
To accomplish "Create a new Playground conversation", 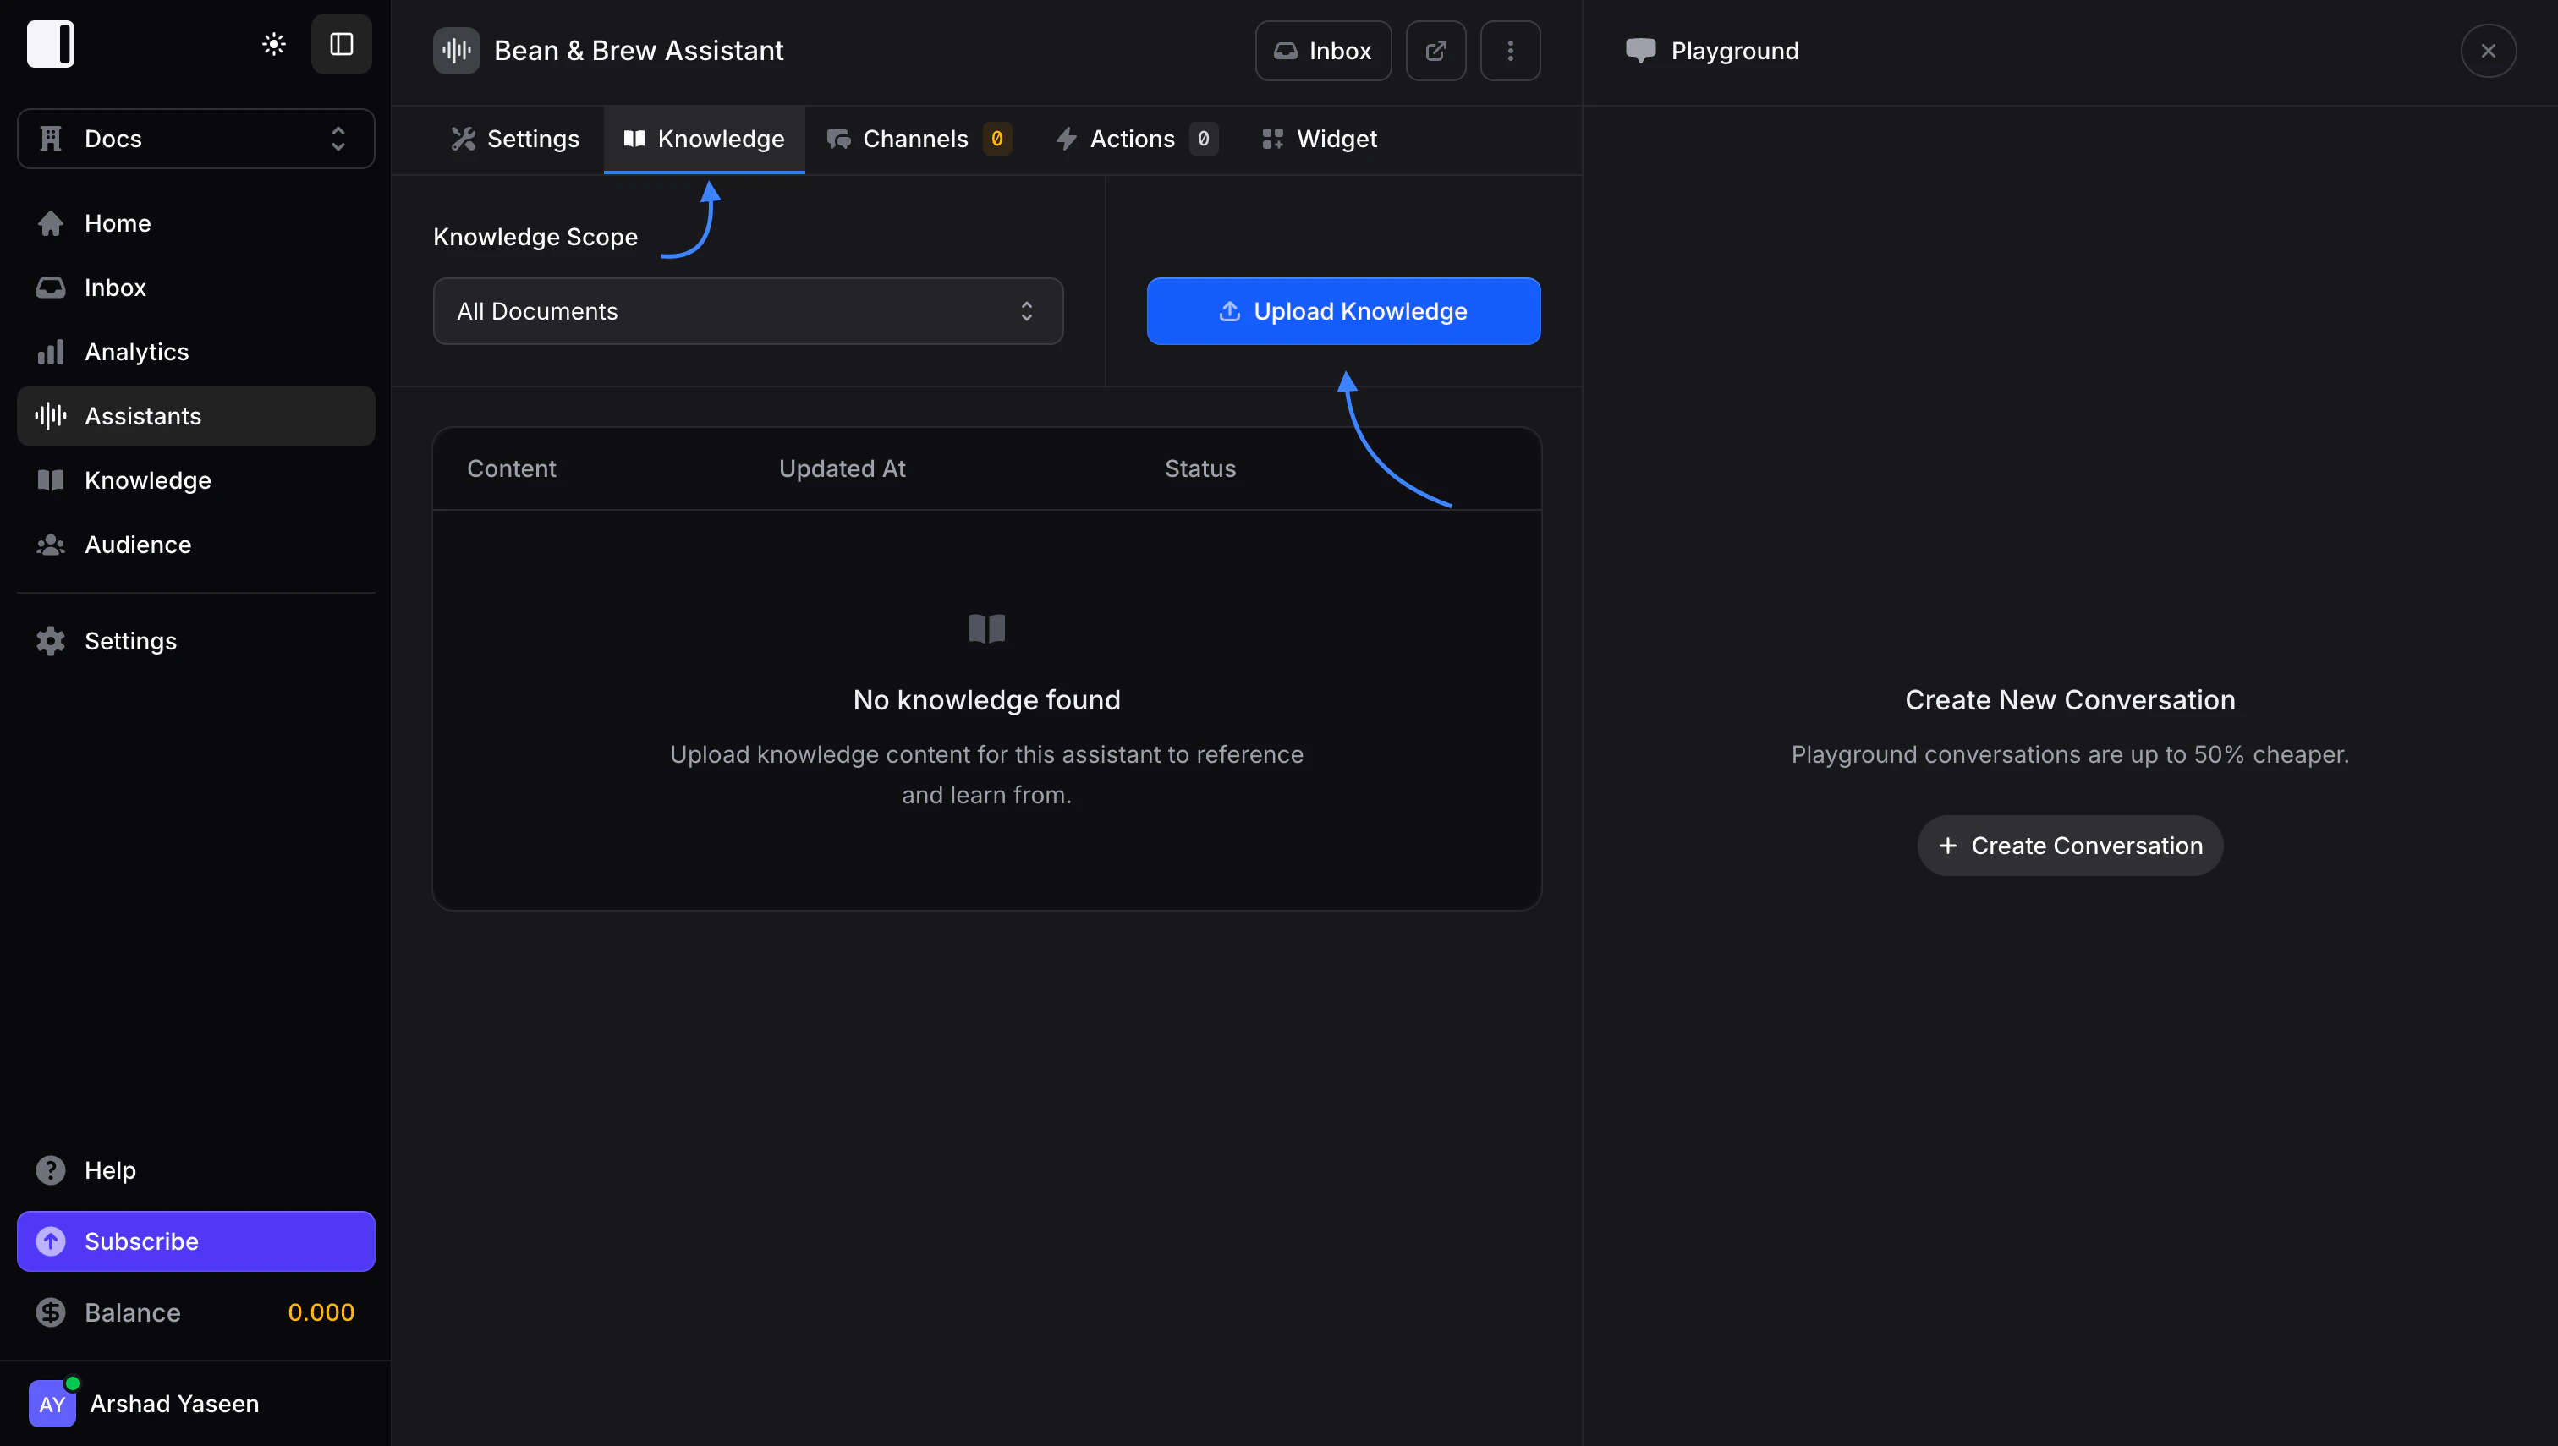I will tap(2069, 845).
